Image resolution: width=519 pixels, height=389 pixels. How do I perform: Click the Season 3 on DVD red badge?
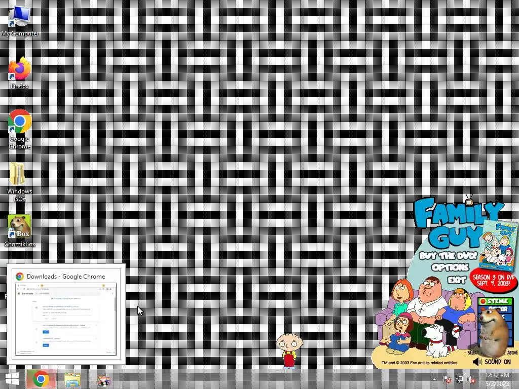[493, 281]
